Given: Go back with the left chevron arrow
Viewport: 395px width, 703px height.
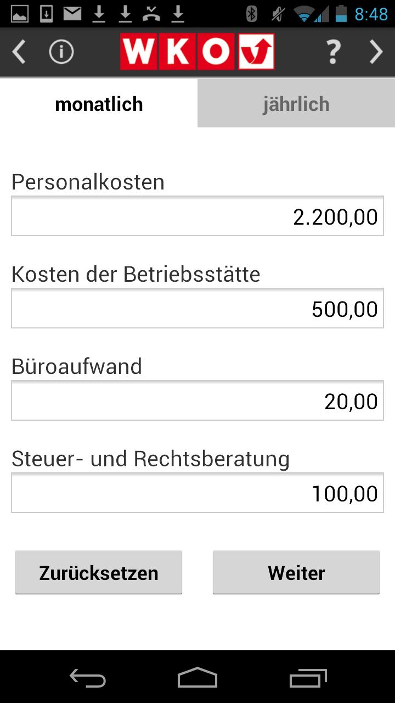Looking at the screenshot, I should pos(18,52).
